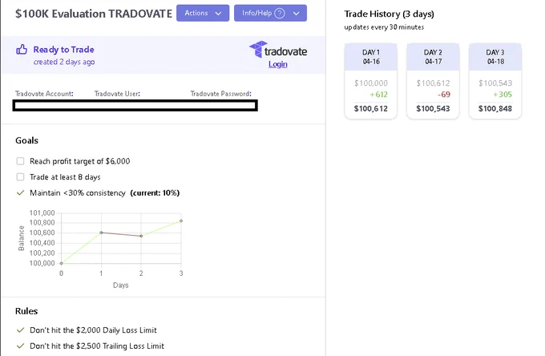
Task: Select the DAY 3 04-18 trade card
Action: pos(495,81)
